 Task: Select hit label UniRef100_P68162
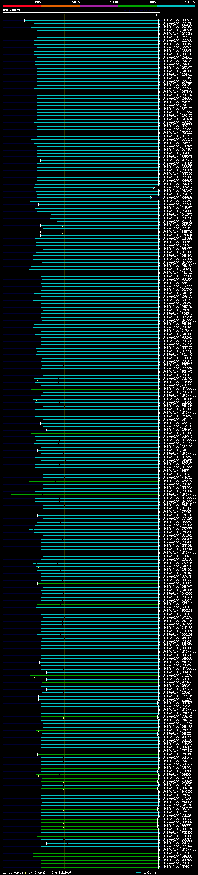pos(178,122)
